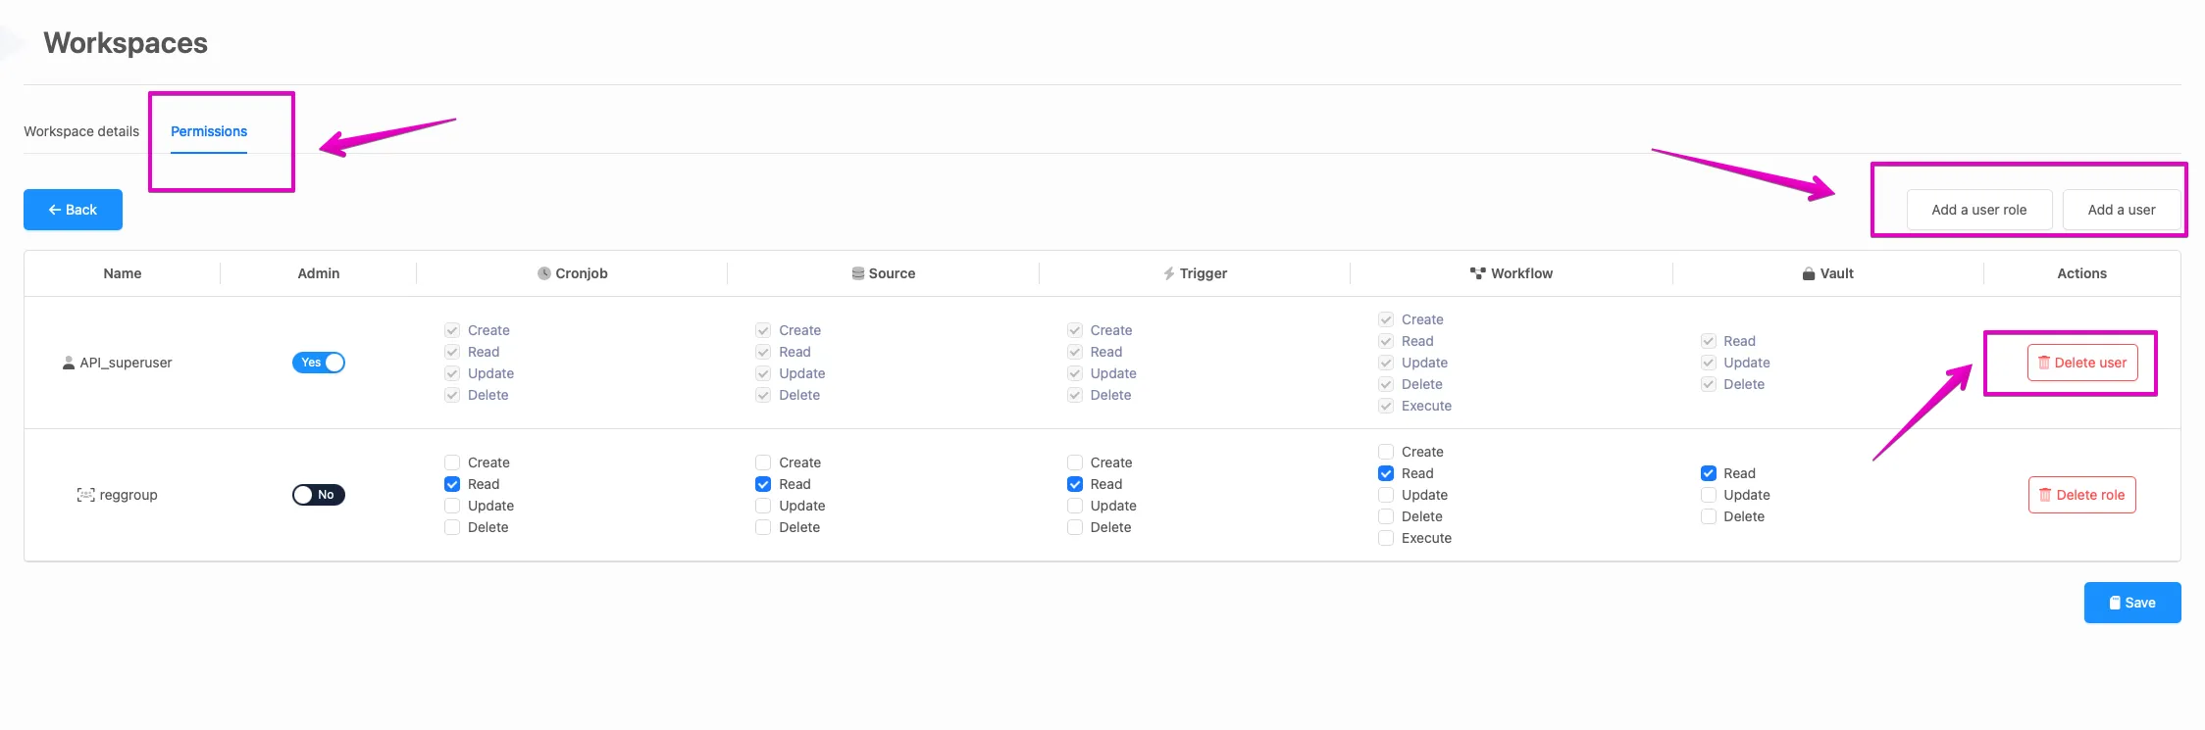This screenshot has height=730, width=2205.
Task: Enable Workflow Execute for reggroup
Action: tap(1386, 538)
